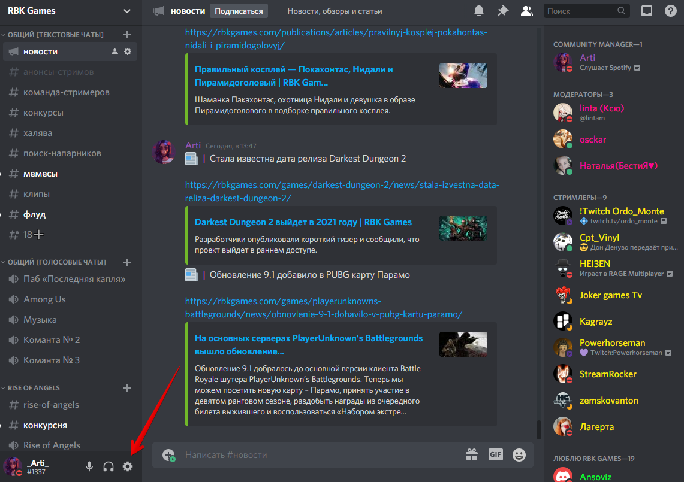Click the Arti author name in chat
Screen dimensions: 684x482
tap(193, 145)
